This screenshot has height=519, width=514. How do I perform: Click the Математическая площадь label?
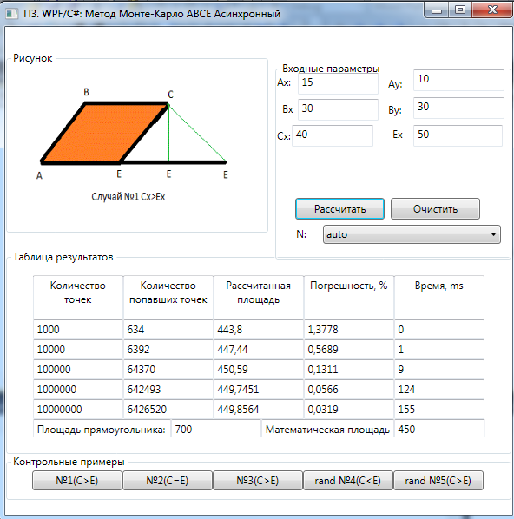pos(327,430)
